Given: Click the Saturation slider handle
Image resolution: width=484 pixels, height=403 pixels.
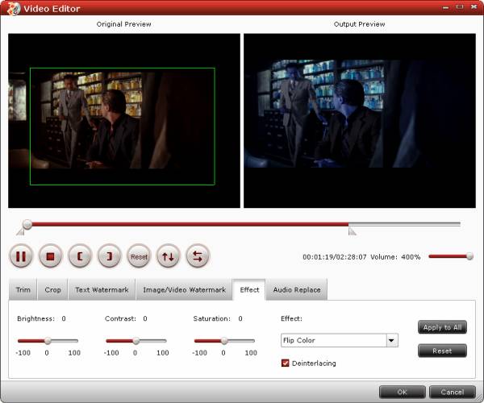Looking at the screenshot, I should coord(224,341).
